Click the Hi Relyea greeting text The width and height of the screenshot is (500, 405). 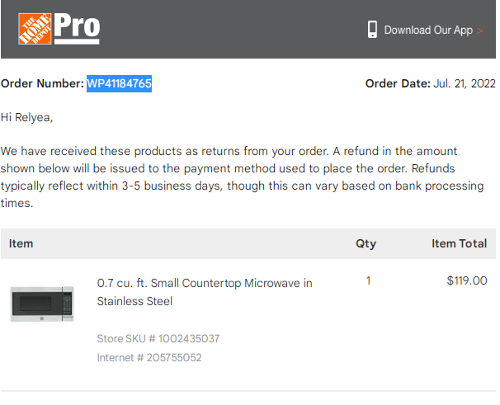click(26, 117)
